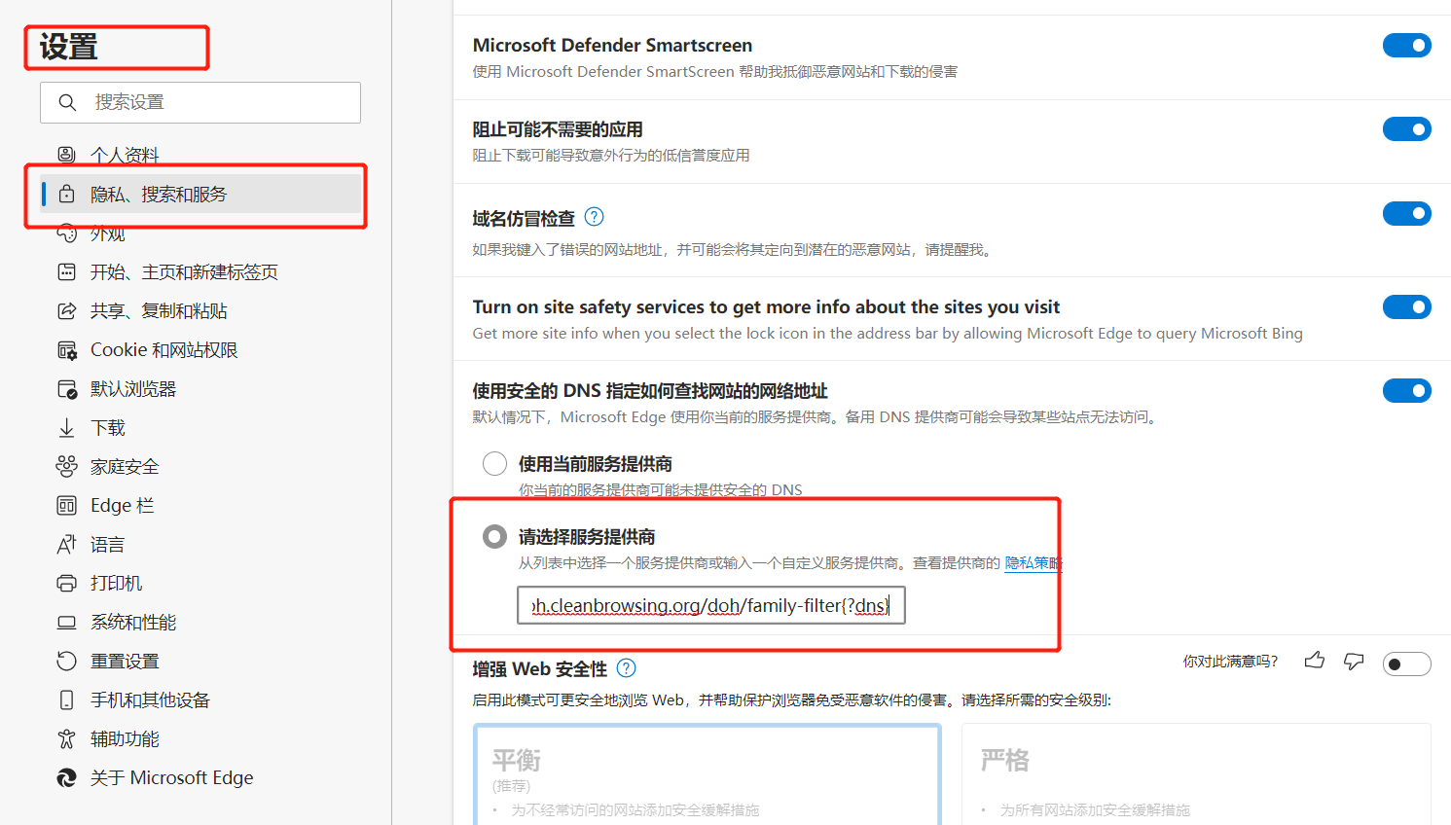The height and width of the screenshot is (825, 1451).
Task: Click the lock icon for 隐私、搜索和服务
Action: pos(66,194)
